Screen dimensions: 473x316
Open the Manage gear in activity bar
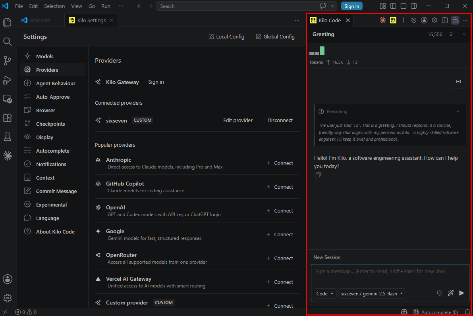[x=7, y=298]
